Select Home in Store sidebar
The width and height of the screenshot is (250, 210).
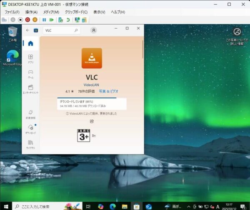click(30, 43)
